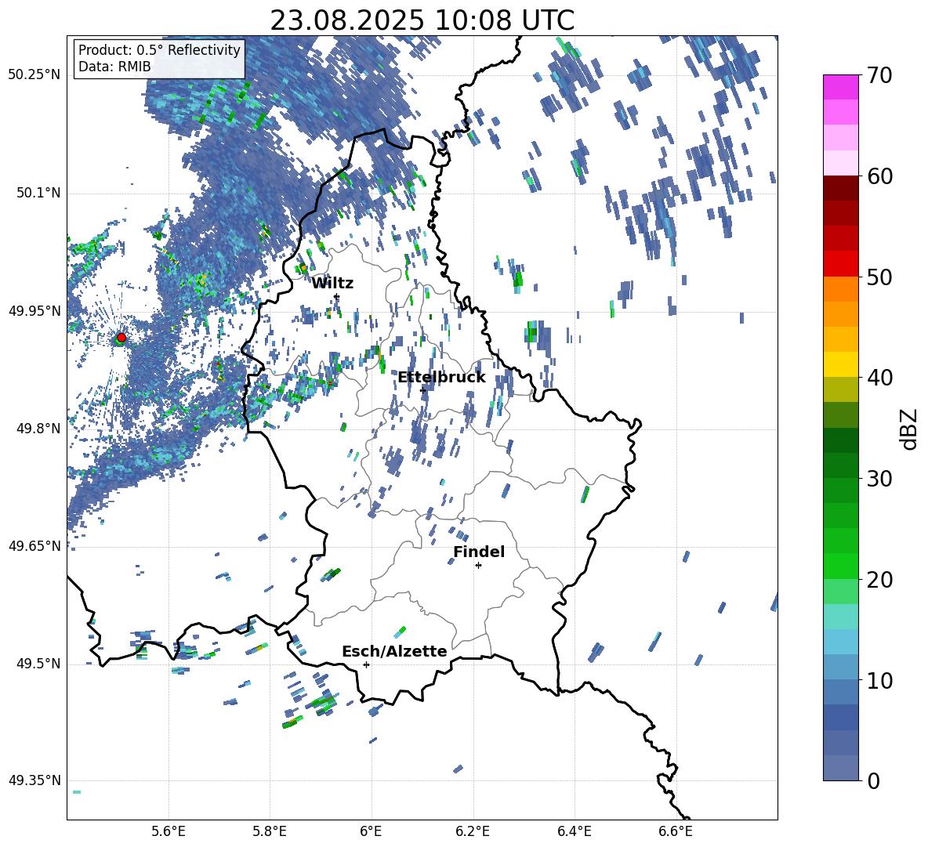Viewport: 928px width, 847px height.
Task: Click the 60 tick on colorbar
Action: click(x=879, y=176)
